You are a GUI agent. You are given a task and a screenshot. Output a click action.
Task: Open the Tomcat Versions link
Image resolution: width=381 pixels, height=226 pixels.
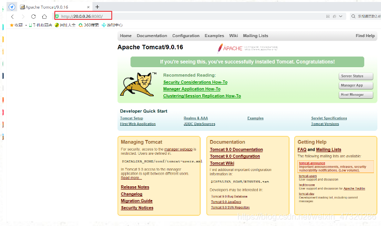325,124
